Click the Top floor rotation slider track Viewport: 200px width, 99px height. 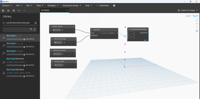pos(69,65)
